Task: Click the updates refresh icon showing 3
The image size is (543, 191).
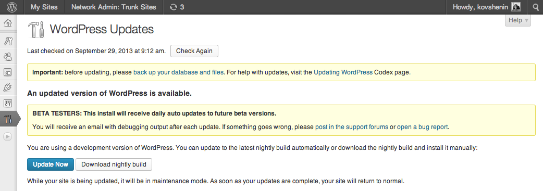Action: [177, 7]
